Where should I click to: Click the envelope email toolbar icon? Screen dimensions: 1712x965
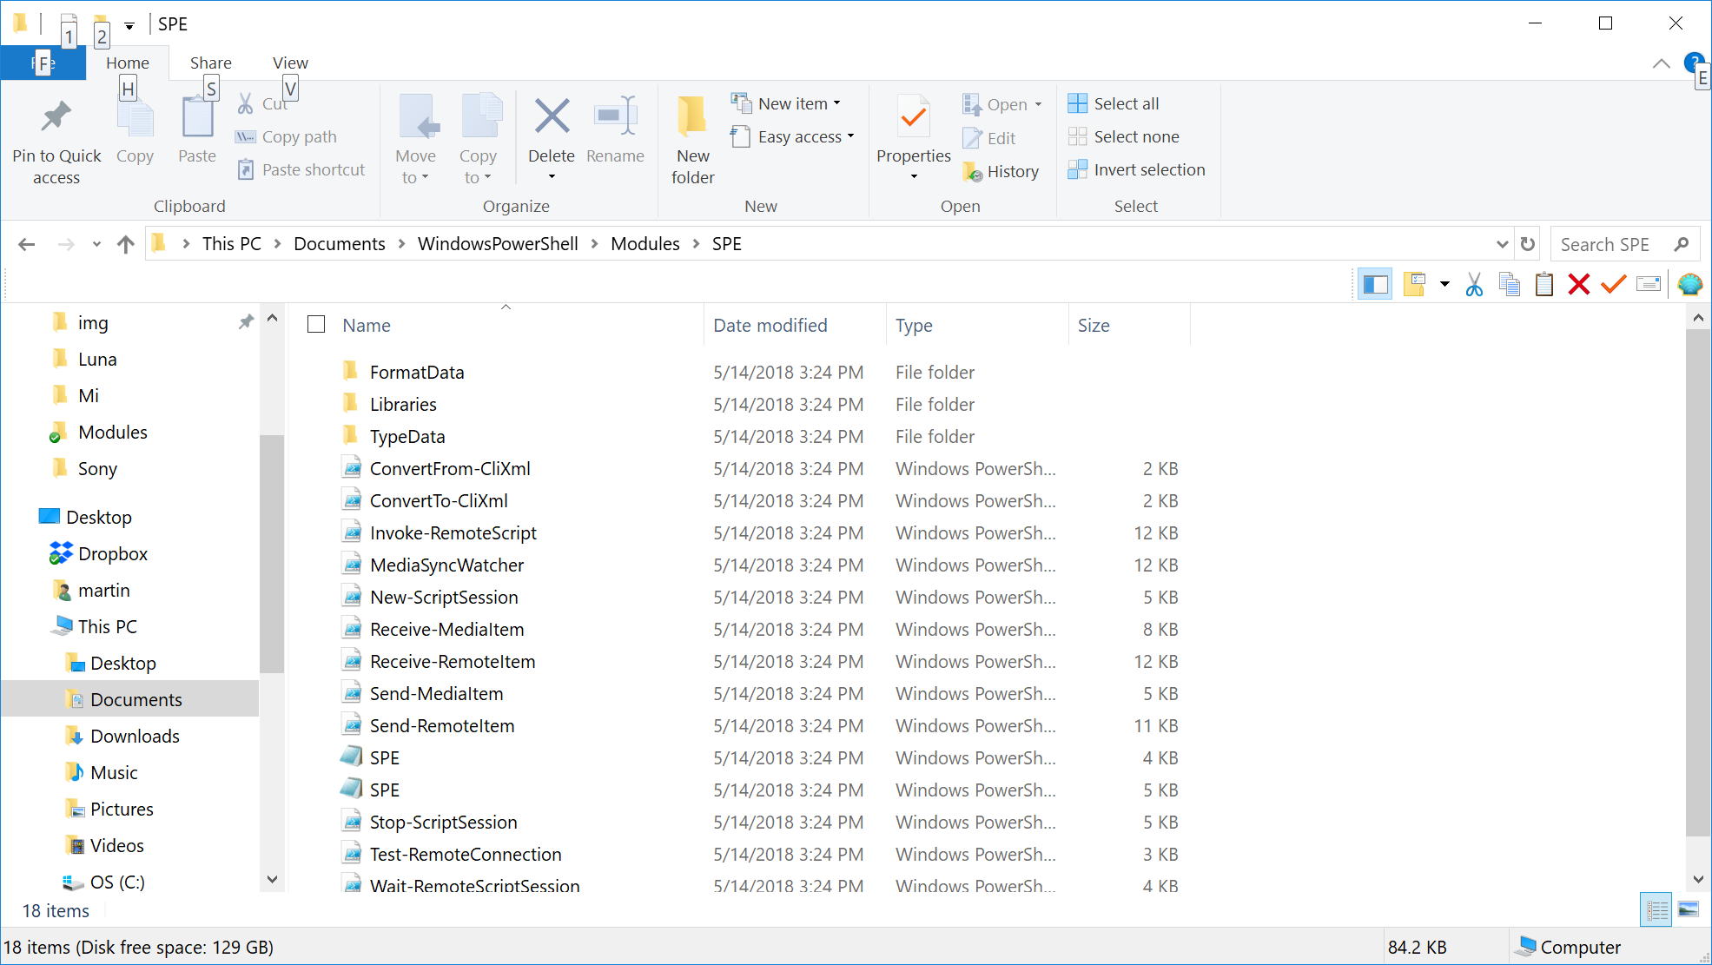coord(1648,284)
